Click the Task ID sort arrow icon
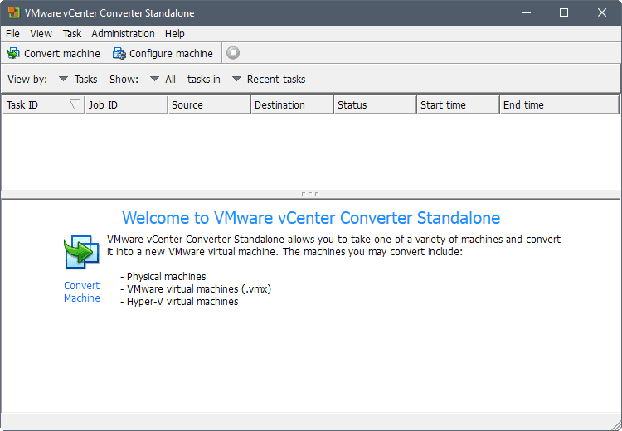 click(x=75, y=104)
